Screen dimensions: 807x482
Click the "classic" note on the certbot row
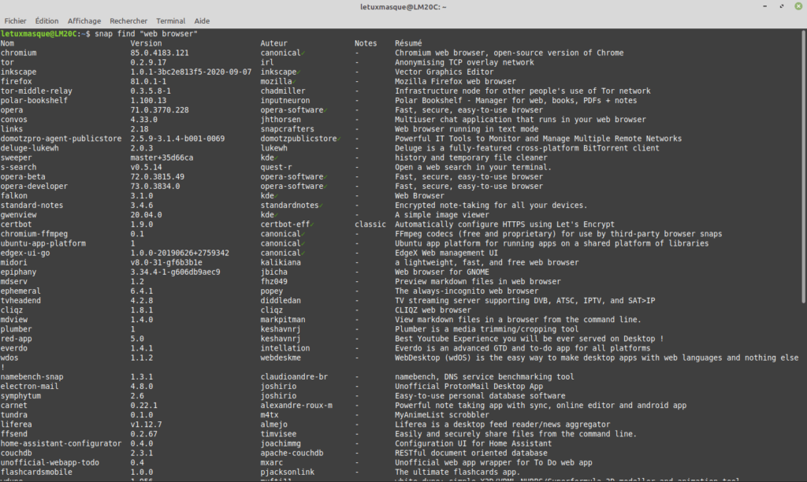[x=370, y=224]
